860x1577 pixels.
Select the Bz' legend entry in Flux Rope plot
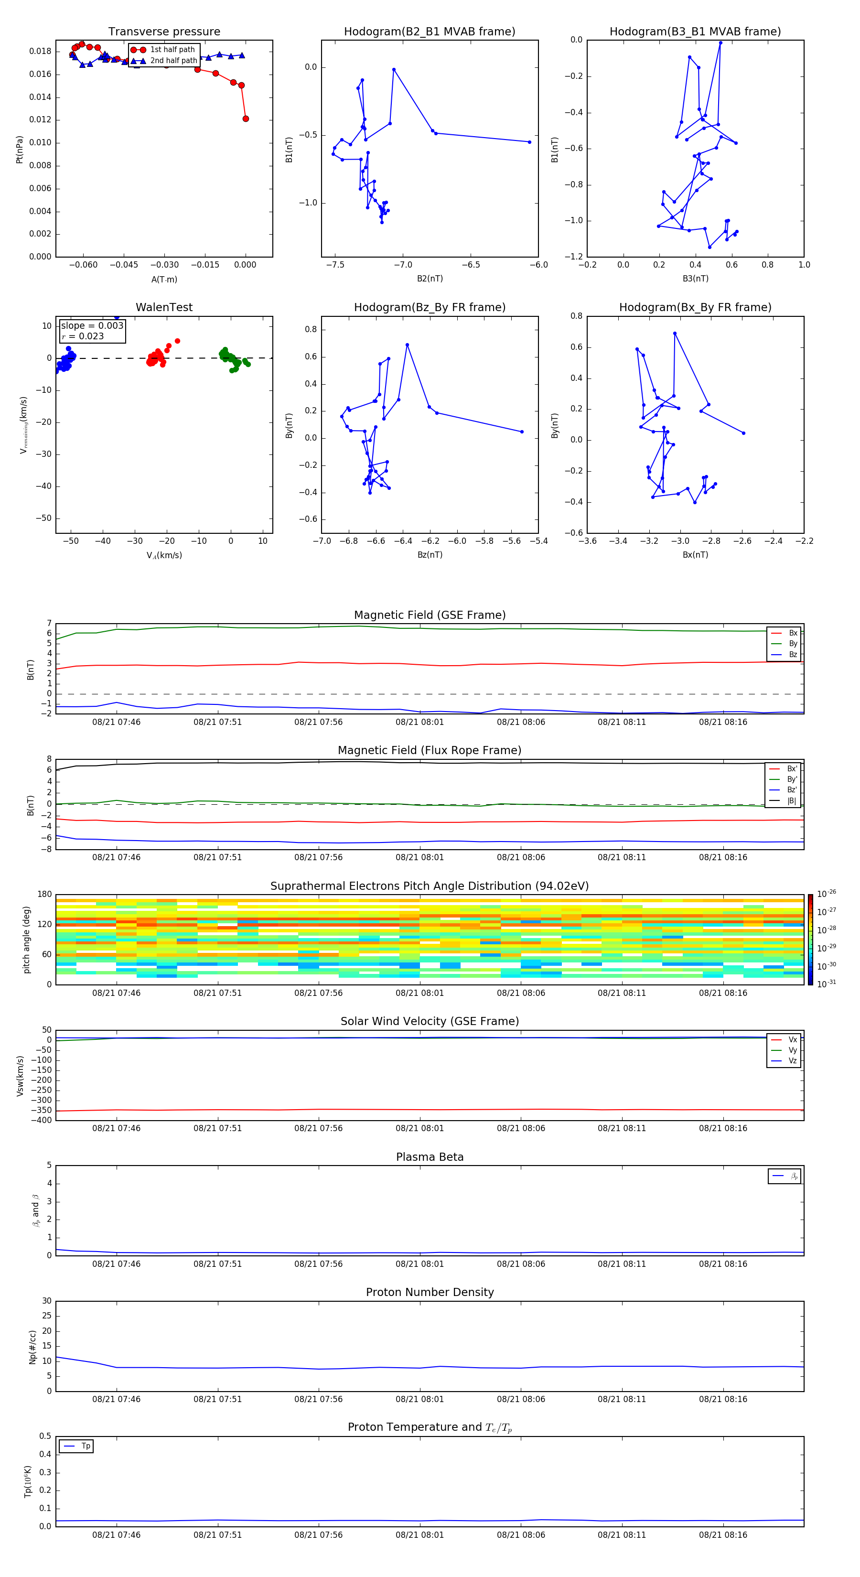click(784, 790)
